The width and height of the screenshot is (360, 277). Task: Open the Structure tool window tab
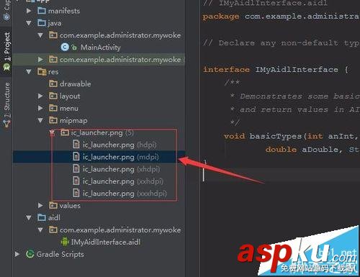[x=6, y=104]
